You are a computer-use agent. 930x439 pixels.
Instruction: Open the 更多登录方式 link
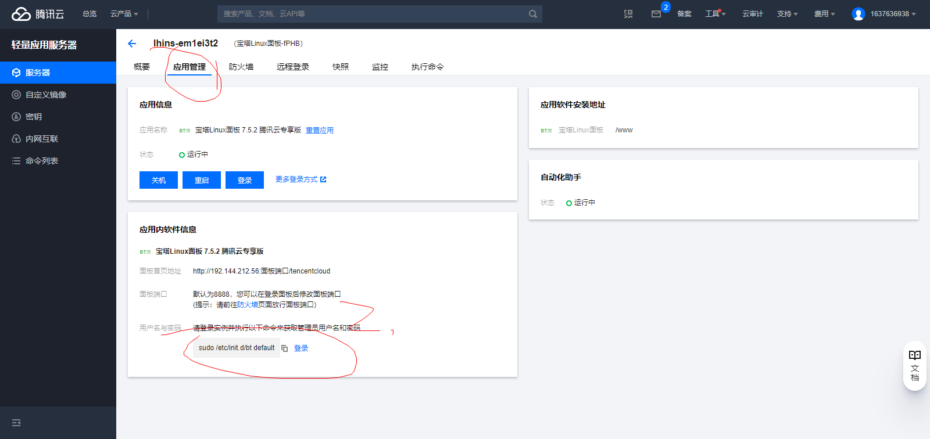(x=296, y=179)
